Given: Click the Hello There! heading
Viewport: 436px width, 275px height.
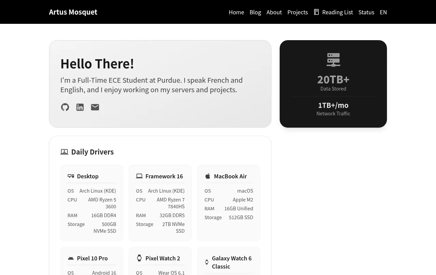Looking at the screenshot, I should tap(97, 64).
